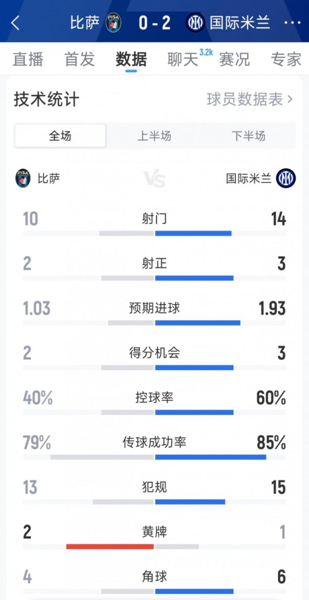
Task: Click the 3.2k chat count badge
Action: pos(207,54)
